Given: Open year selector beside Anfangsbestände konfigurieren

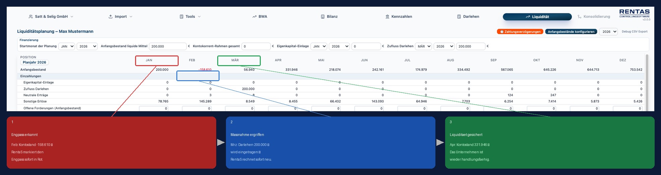Looking at the screenshot, I should [608, 32].
